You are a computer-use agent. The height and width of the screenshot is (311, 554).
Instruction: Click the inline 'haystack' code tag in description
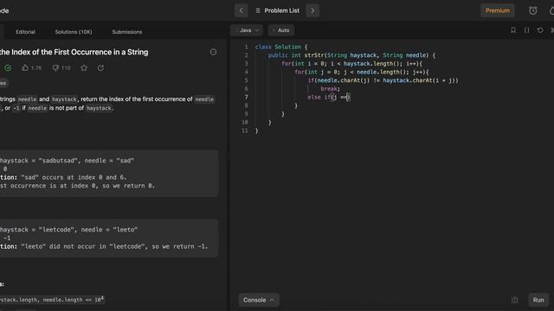pos(64,99)
